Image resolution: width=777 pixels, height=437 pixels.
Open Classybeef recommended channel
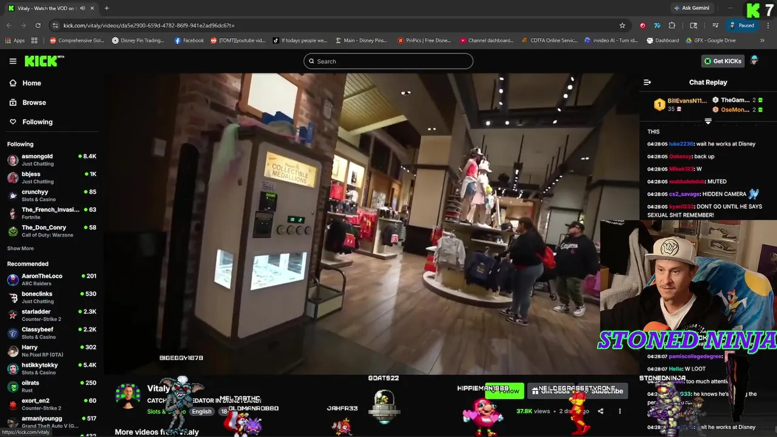click(52, 333)
